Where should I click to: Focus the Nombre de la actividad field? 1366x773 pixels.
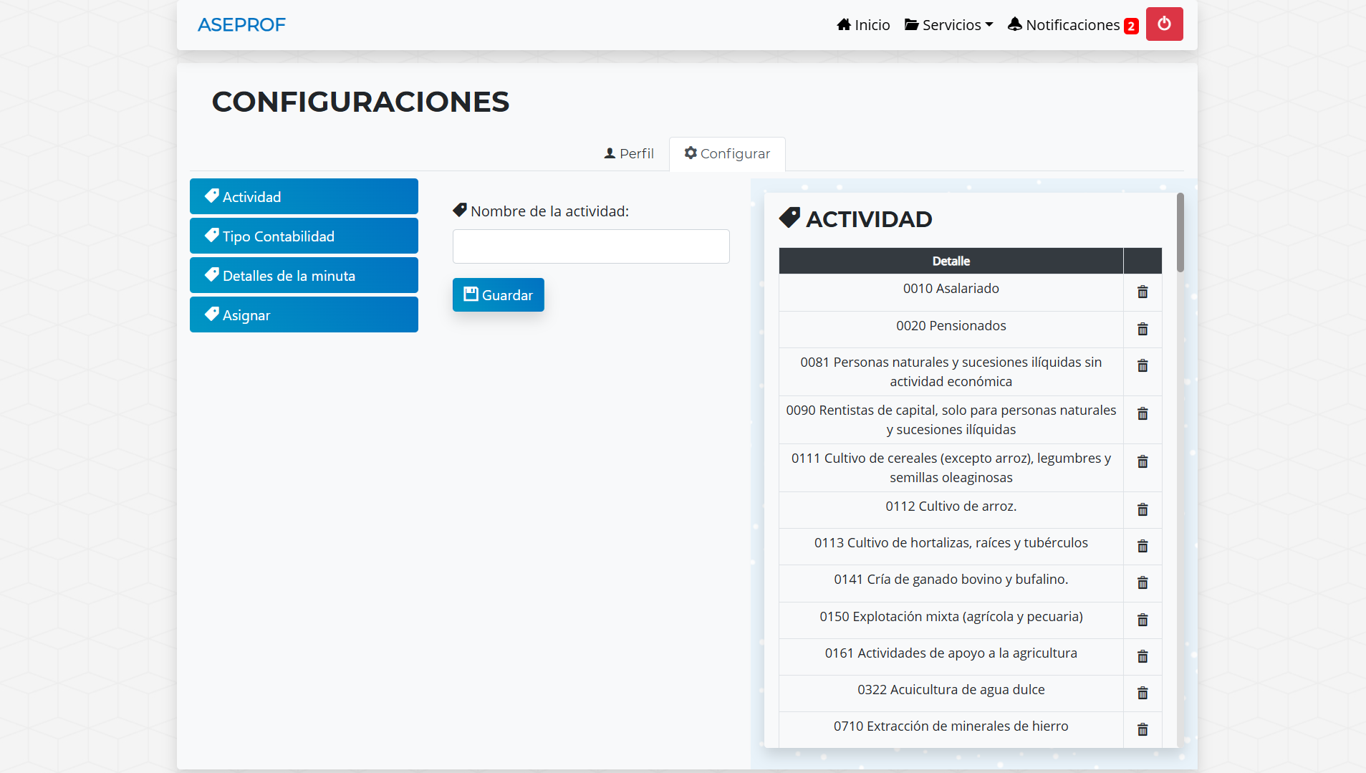click(591, 246)
